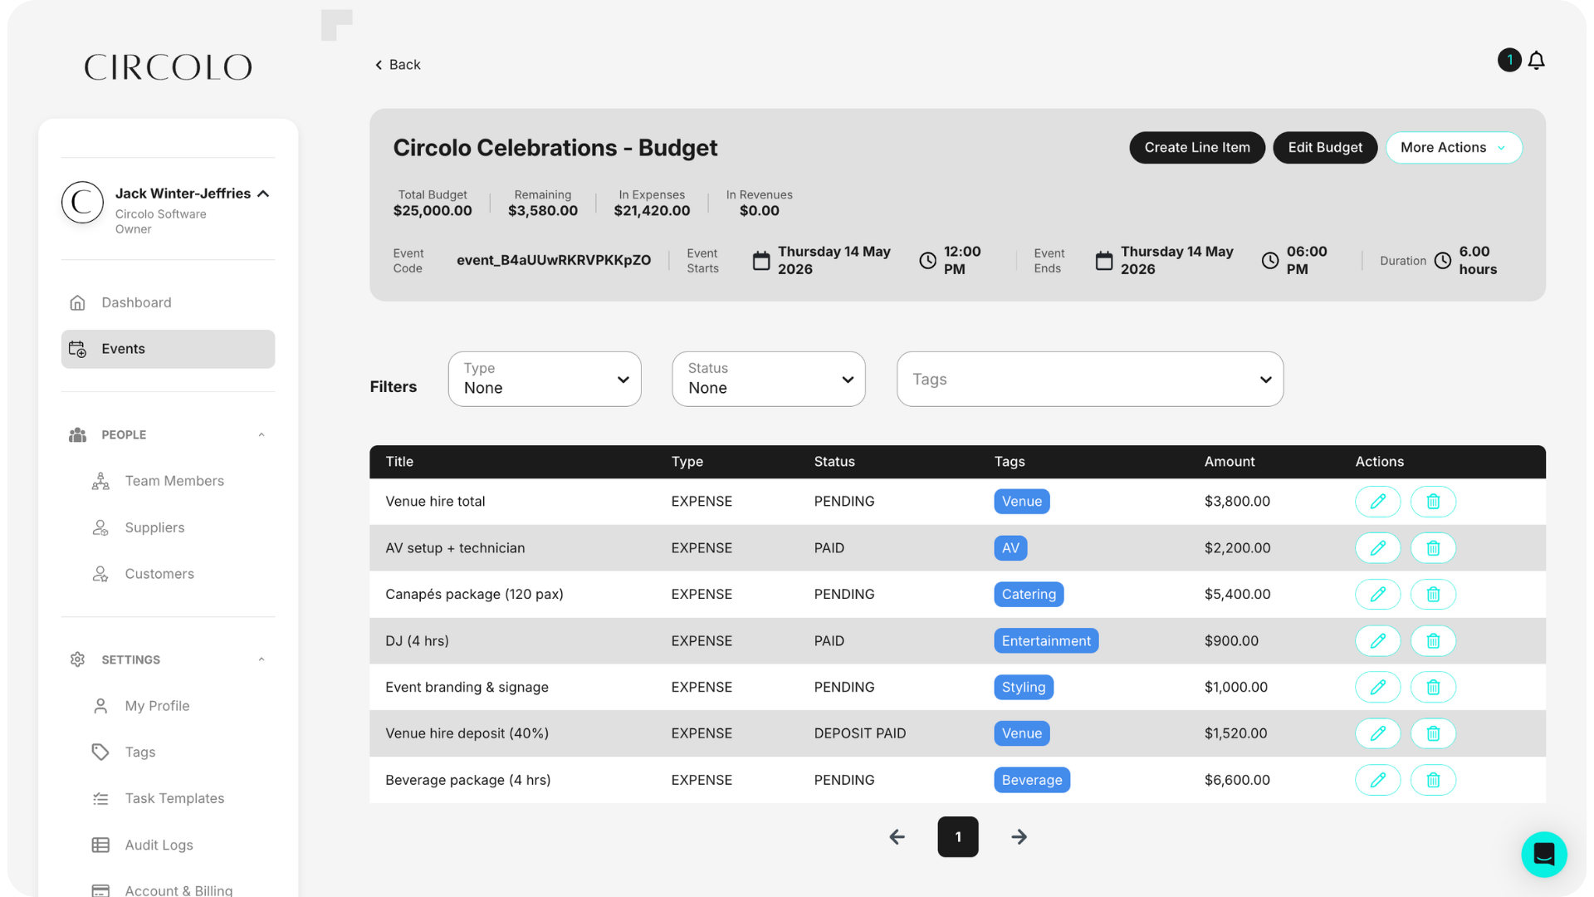1594x897 pixels.
Task: Open the Type filter dropdown
Action: pyautogui.click(x=545, y=380)
